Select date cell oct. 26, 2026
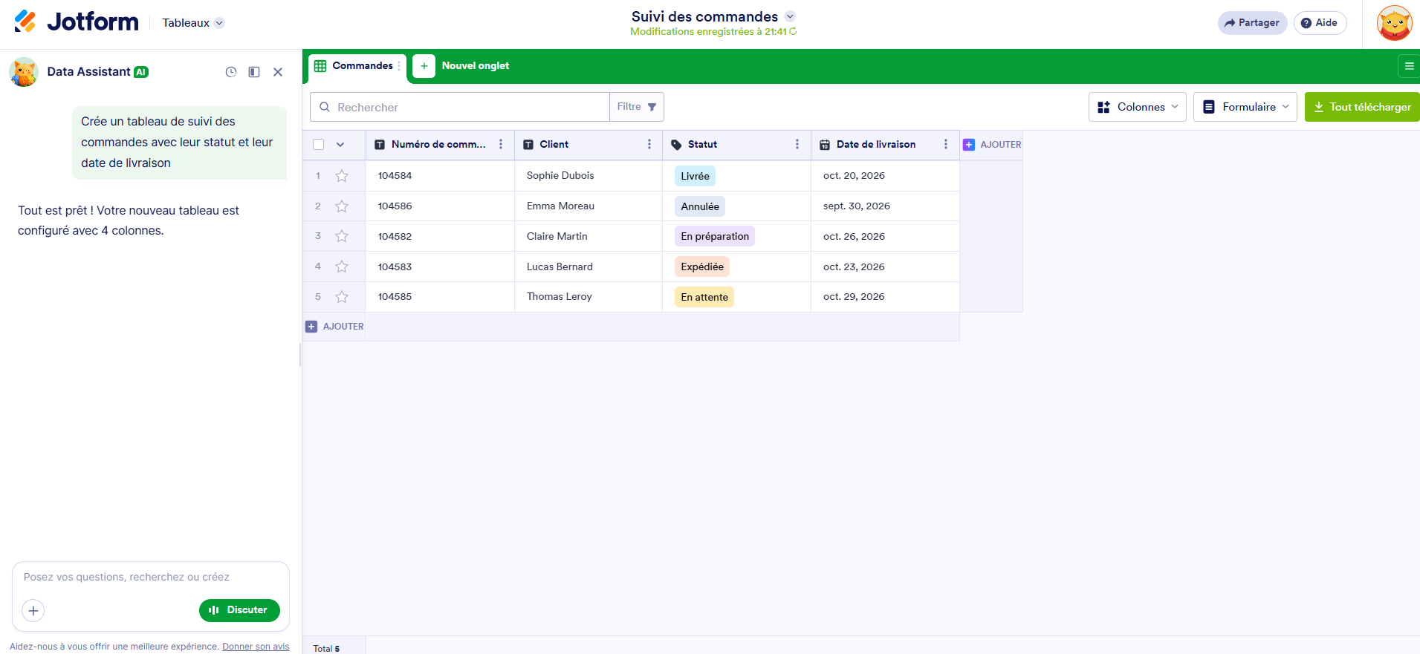The width and height of the screenshot is (1420, 654). (885, 236)
